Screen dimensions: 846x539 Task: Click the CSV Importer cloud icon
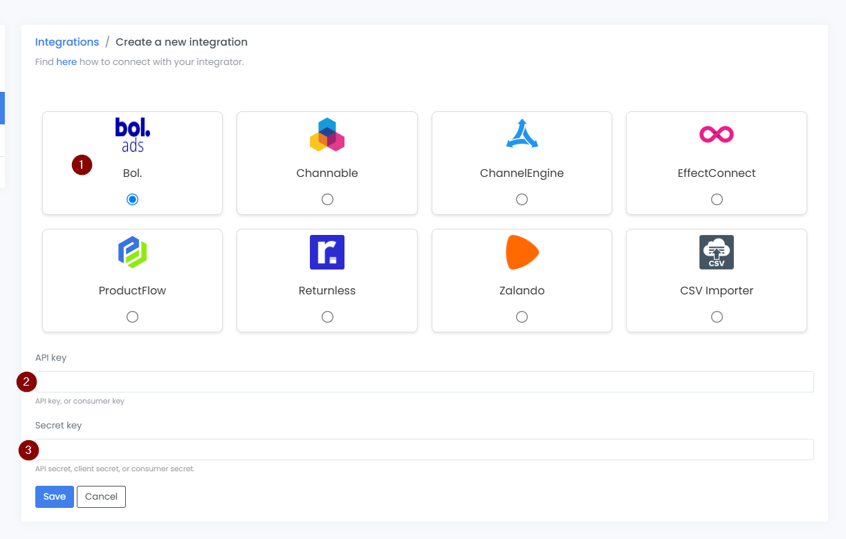(717, 252)
